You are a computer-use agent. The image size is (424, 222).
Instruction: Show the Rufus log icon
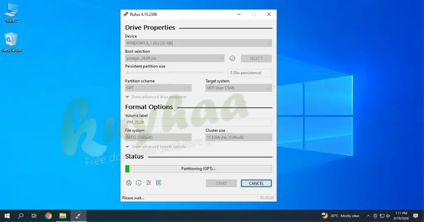click(x=159, y=183)
